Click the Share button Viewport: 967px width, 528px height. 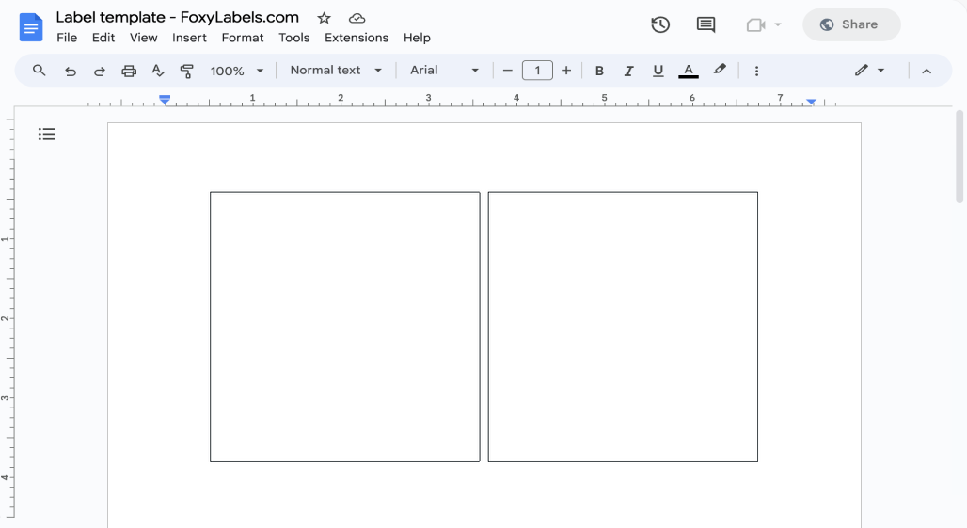click(851, 24)
